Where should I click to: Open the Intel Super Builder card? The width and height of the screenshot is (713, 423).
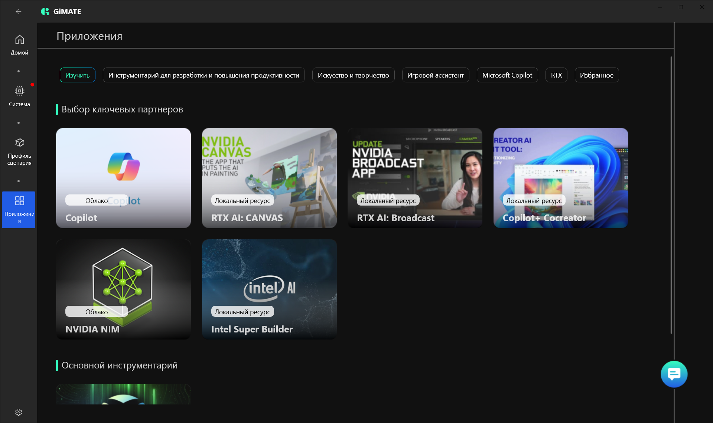tap(269, 289)
